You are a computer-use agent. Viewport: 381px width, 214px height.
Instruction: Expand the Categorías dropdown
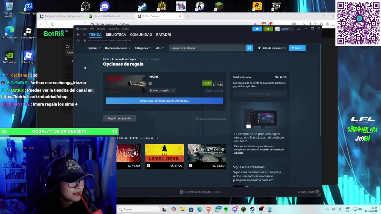tap(143, 48)
